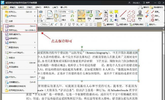Open the font size 10.5 dropdown
The width and height of the screenshot is (165, 100).
(48, 24)
